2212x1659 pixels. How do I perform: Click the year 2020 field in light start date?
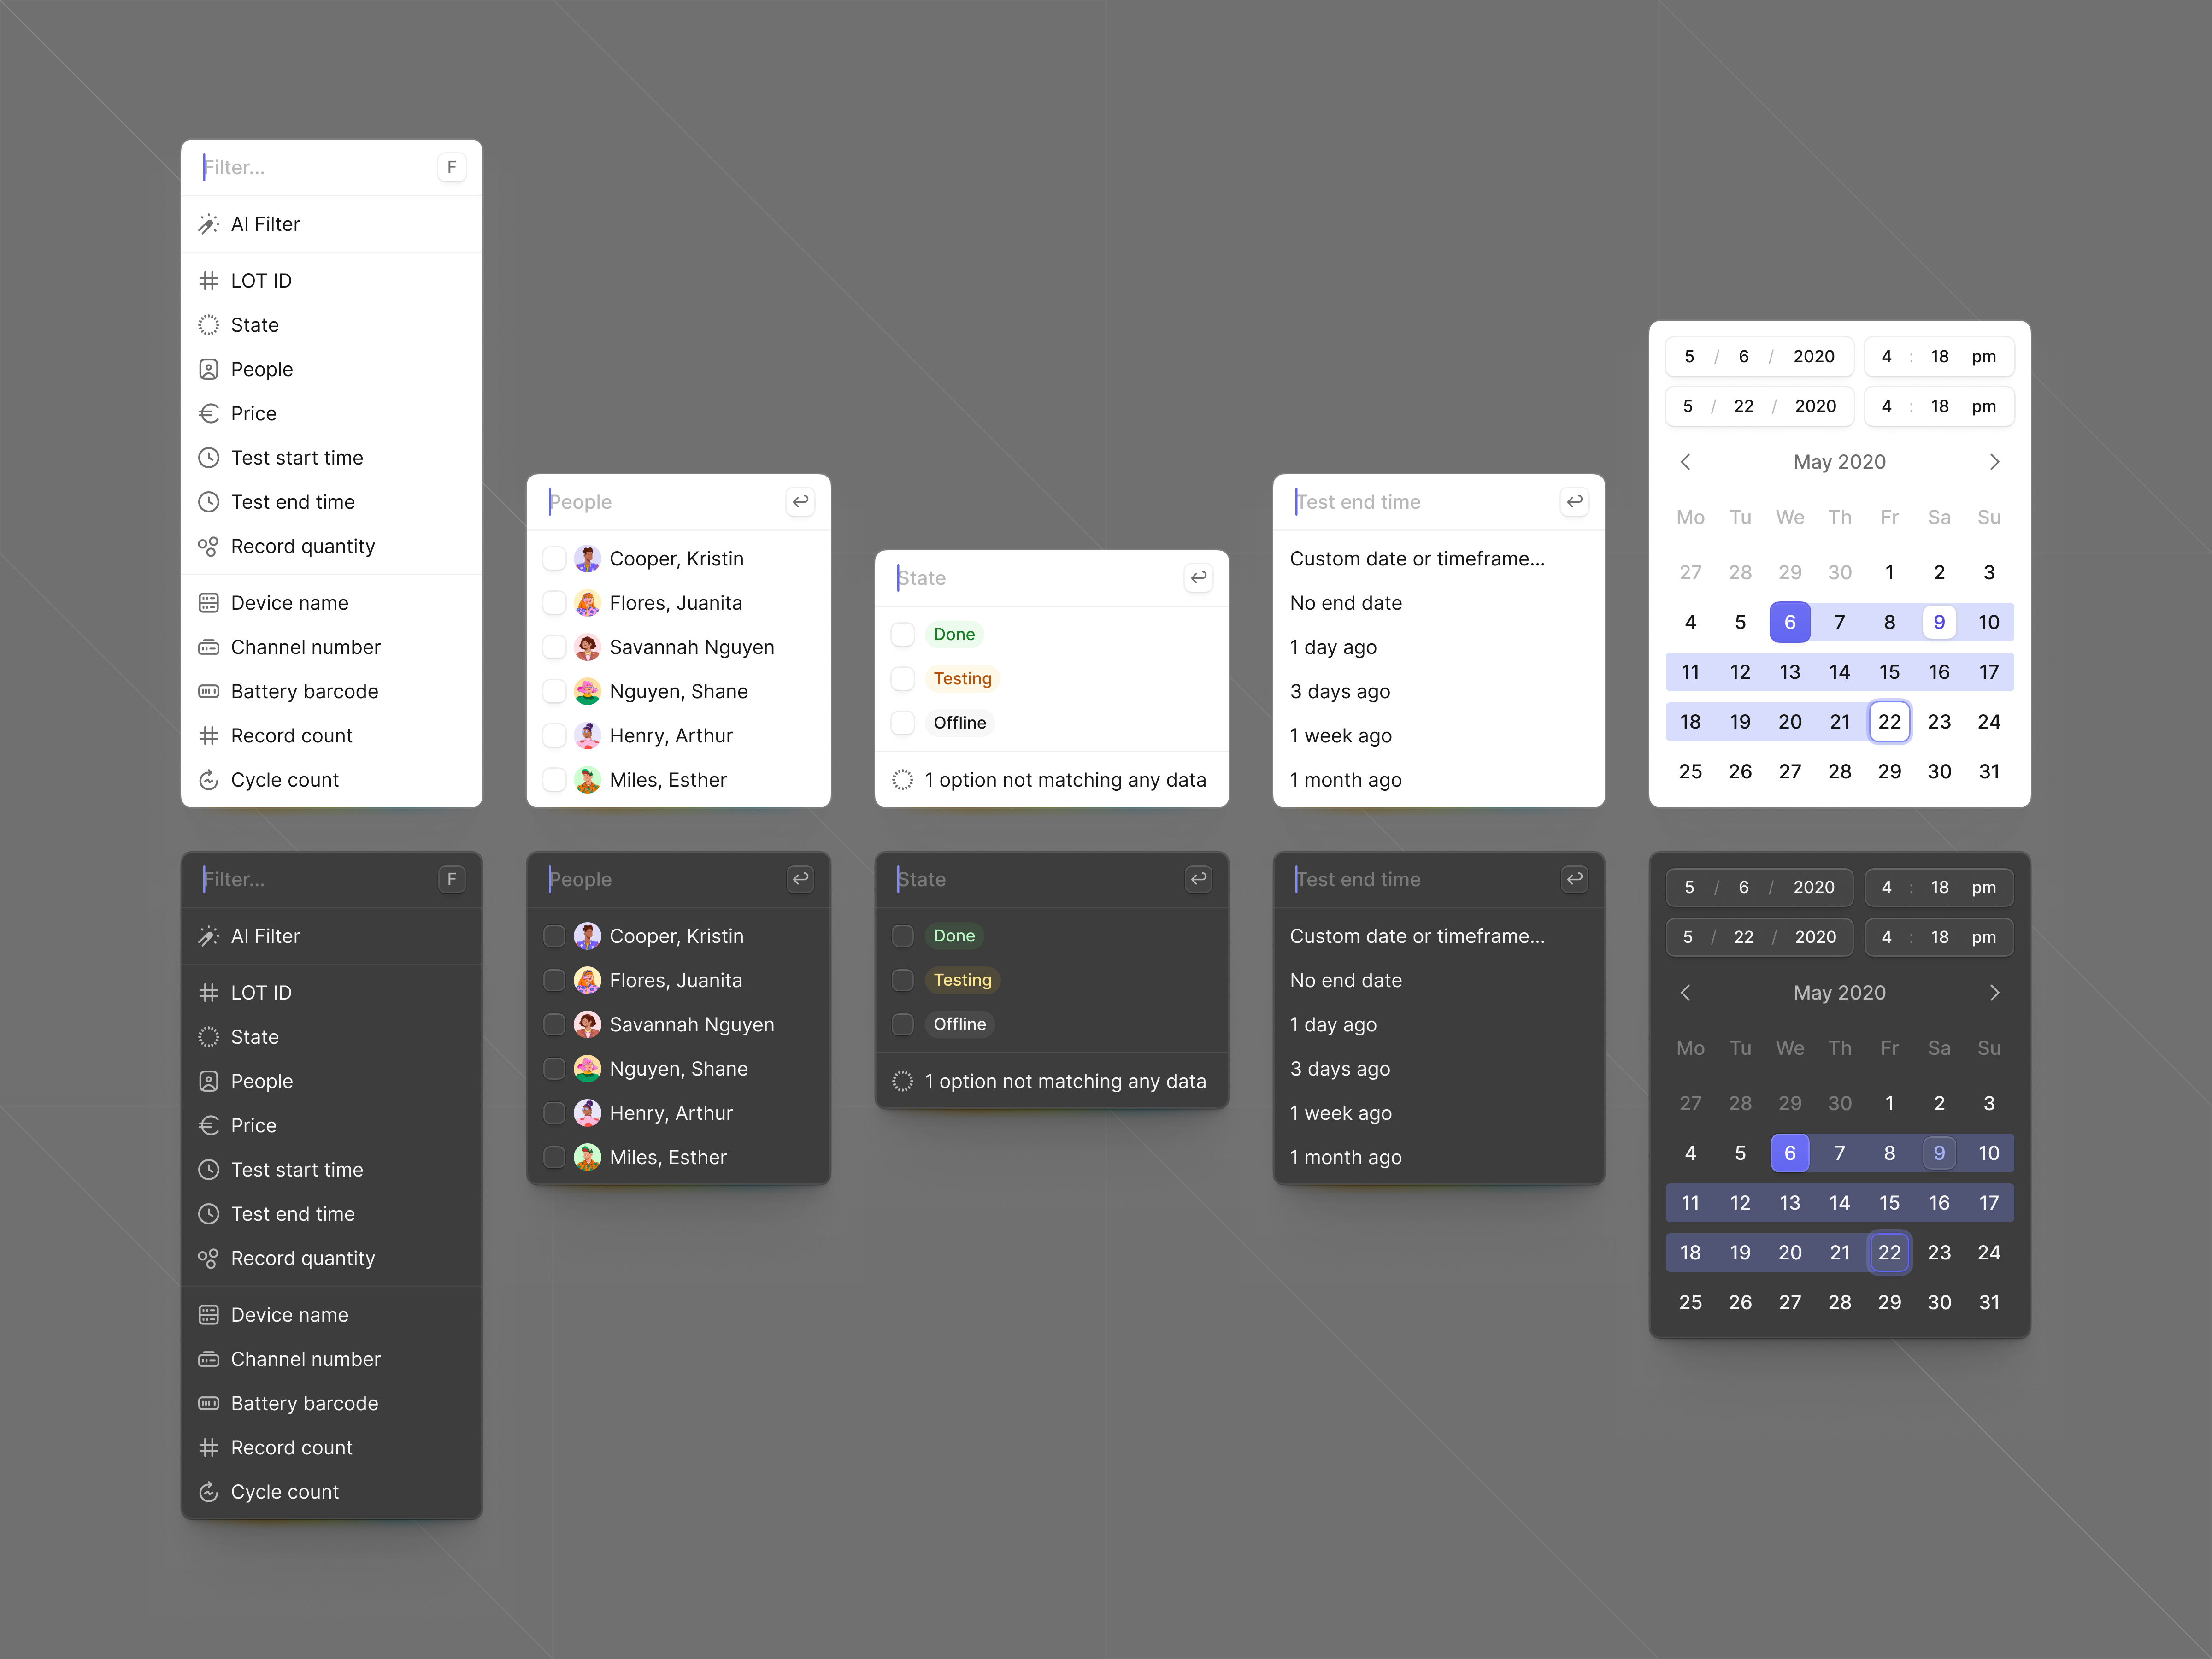pos(1813,356)
